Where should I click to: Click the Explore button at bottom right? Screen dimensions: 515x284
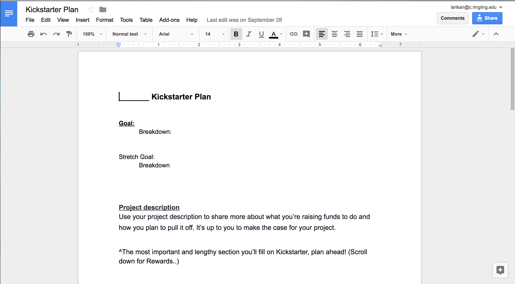500,270
